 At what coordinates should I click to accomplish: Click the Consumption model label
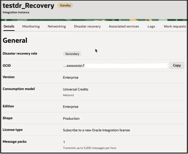[19, 89]
